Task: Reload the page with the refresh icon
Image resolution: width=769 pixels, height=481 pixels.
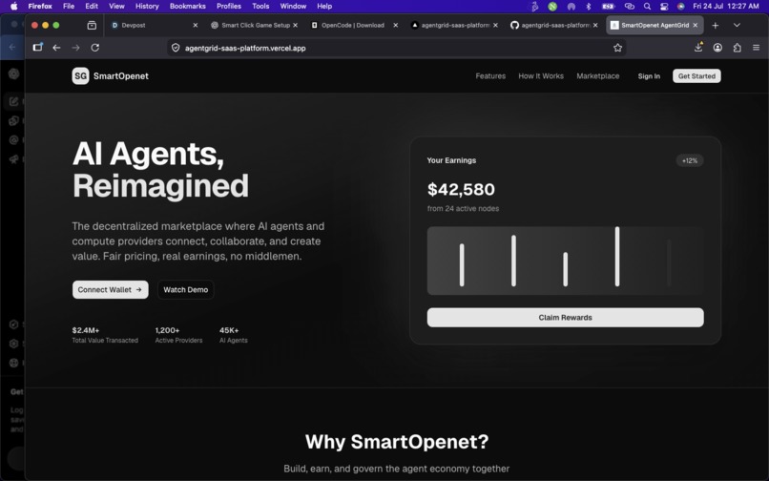Action: coord(95,48)
